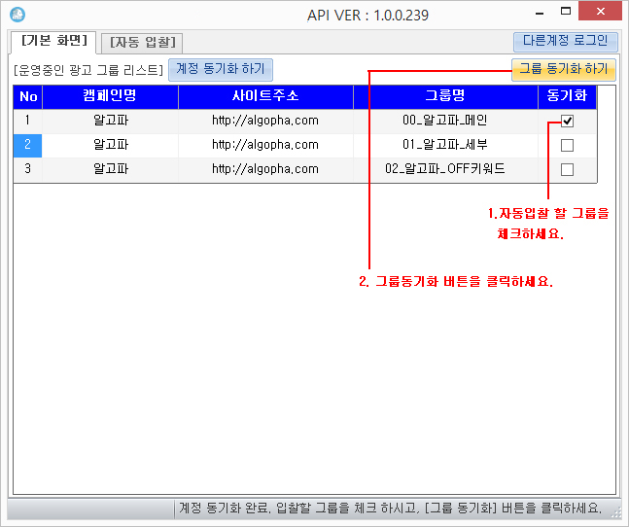Select group name 00_알고파_메인 cell

pyautogui.click(x=445, y=122)
